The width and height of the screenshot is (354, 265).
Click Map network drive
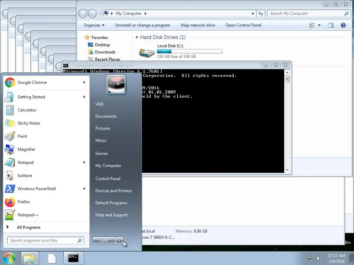pos(198,25)
